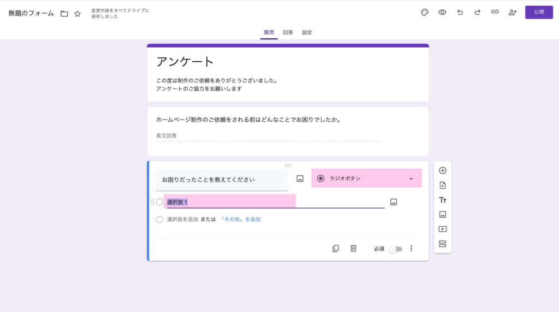
Task: Copy the form link icon
Action: (495, 13)
